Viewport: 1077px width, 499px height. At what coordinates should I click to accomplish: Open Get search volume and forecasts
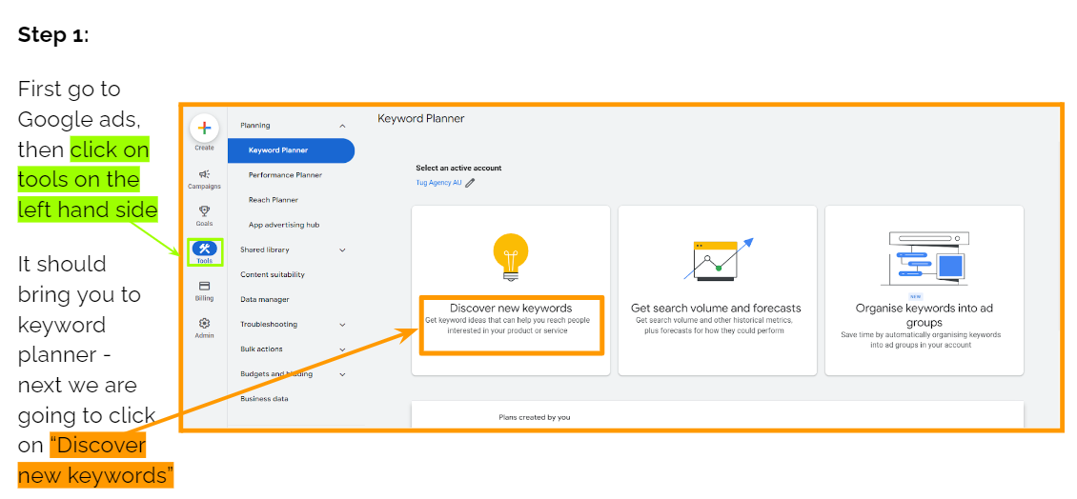(x=716, y=309)
